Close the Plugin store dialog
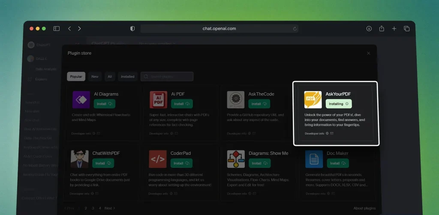This screenshot has width=439, height=215. pos(368,53)
